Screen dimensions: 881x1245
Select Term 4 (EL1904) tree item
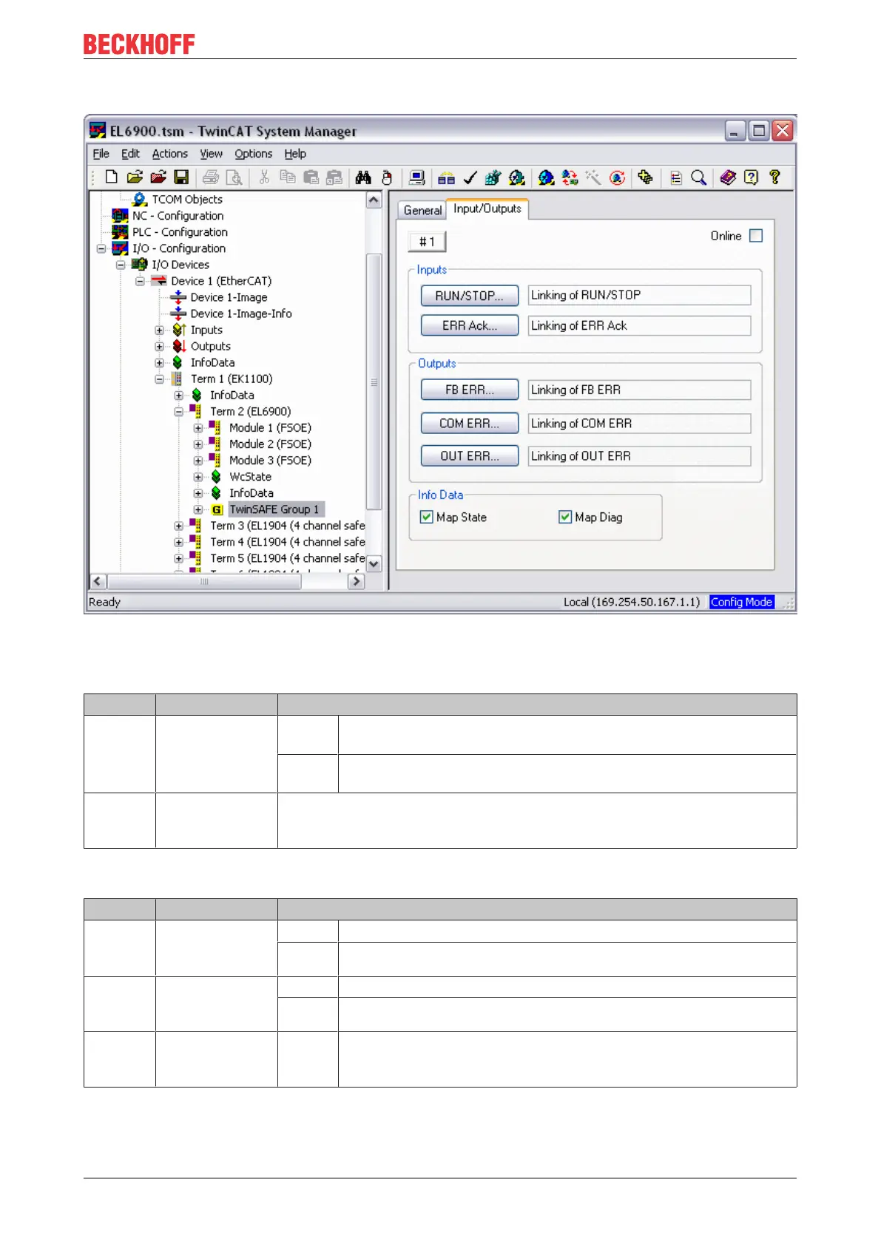coord(288,542)
